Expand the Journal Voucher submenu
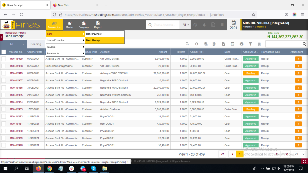308x173 pixels. (x=65, y=40)
